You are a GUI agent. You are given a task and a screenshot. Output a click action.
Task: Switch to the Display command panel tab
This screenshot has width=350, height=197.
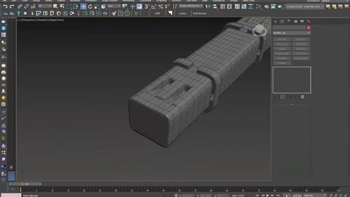(302, 21)
